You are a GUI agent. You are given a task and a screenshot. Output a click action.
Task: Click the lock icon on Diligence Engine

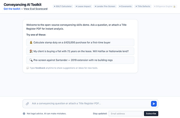(174, 6)
